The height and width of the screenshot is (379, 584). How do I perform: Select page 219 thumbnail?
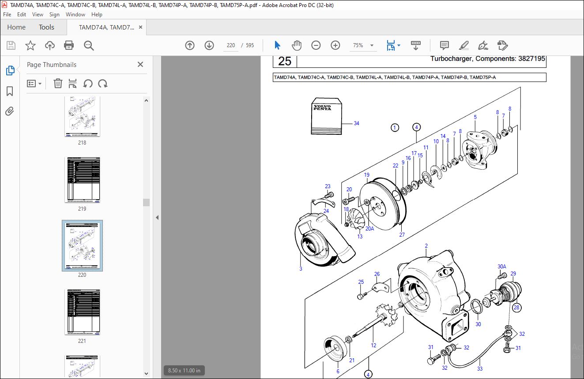point(82,179)
